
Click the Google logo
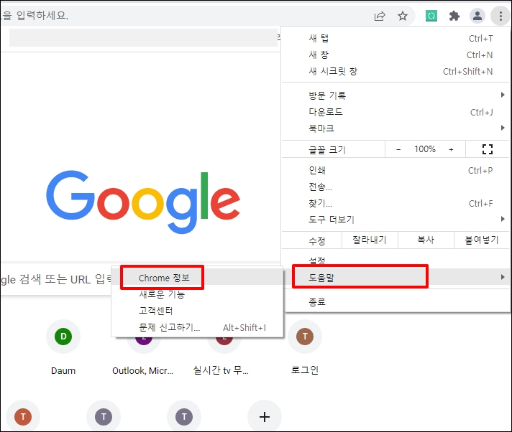143,202
